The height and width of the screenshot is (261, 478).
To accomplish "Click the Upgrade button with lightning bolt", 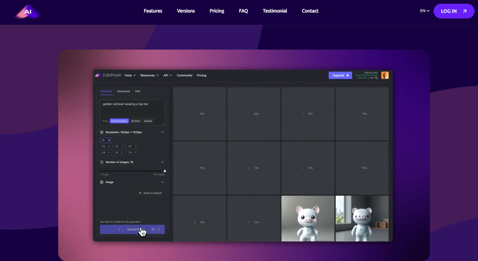I will (340, 75).
